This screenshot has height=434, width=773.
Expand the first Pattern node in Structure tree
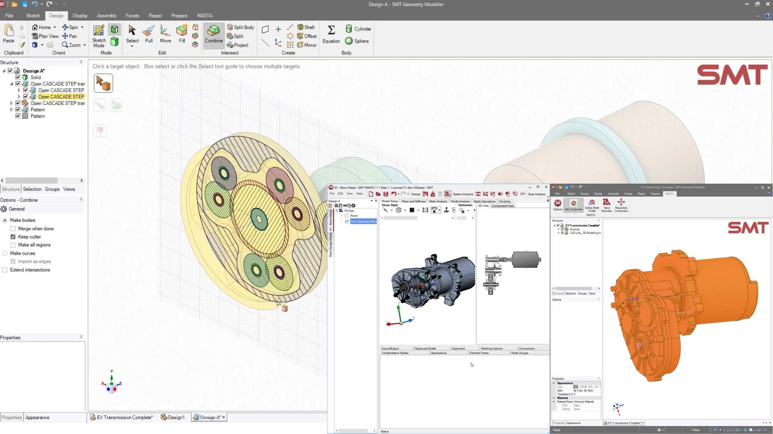pyautogui.click(x=11, y=109)
